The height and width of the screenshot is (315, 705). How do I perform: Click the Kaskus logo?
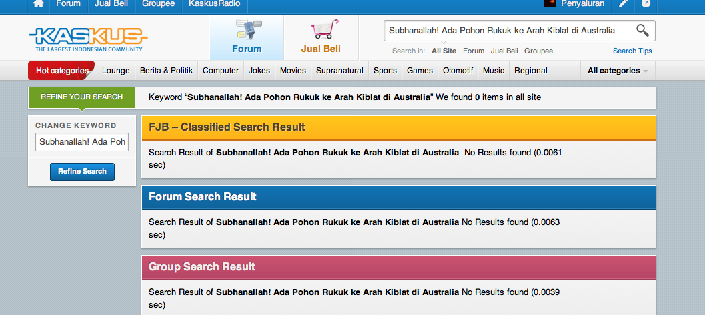tap(89, 39)
